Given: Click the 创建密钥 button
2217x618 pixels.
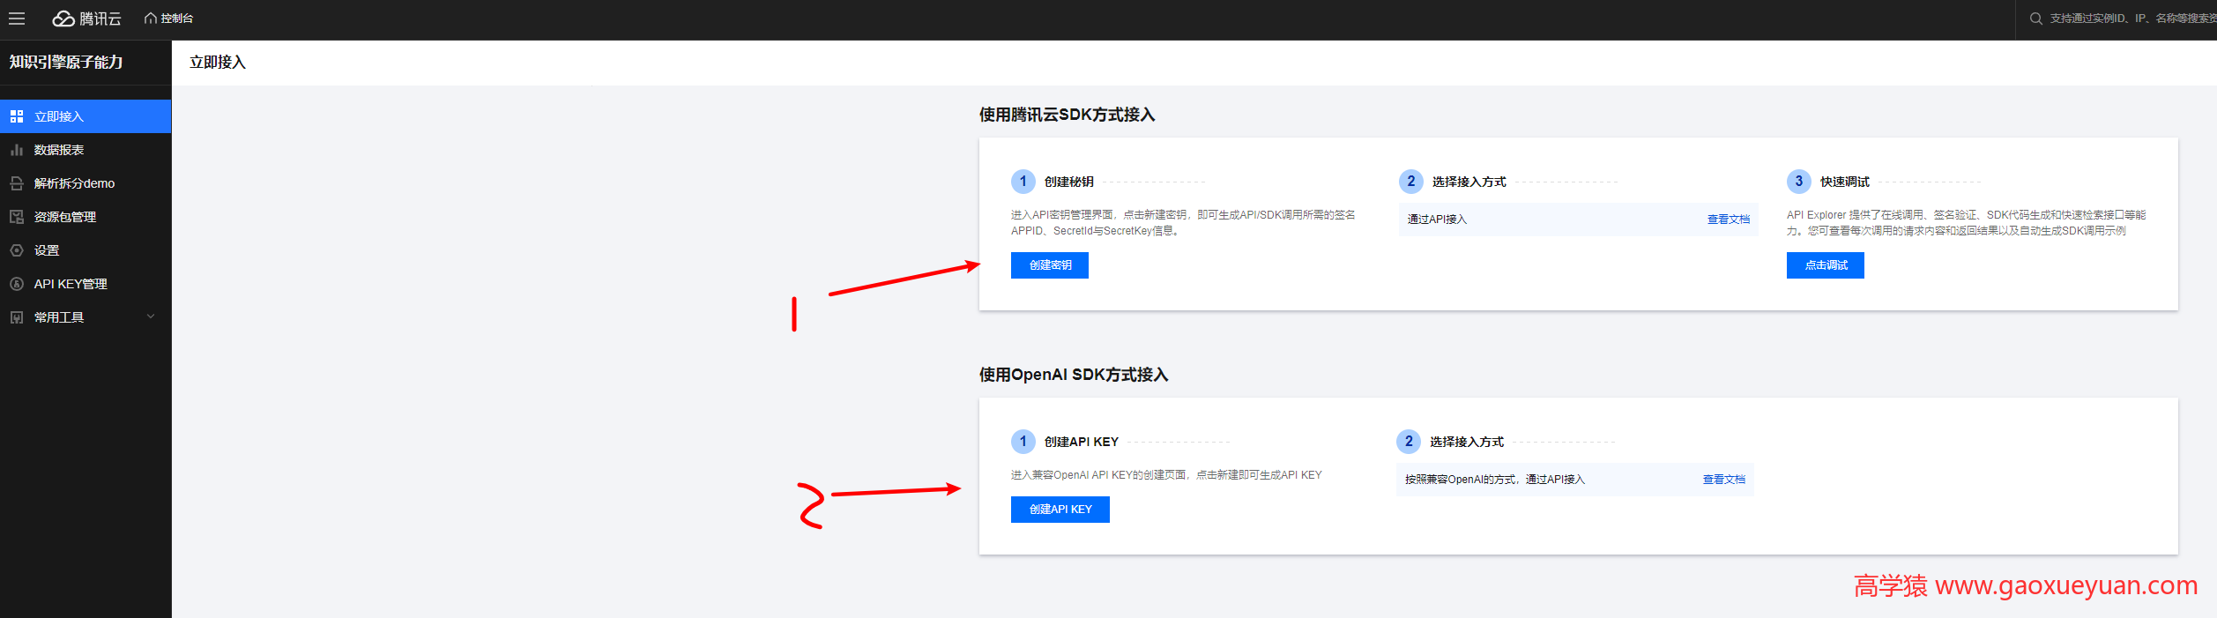Looking at the screenshot, I should (1050, 265).
